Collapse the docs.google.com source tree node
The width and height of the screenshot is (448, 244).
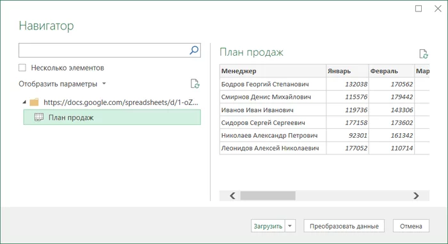[x=24, y=102]
